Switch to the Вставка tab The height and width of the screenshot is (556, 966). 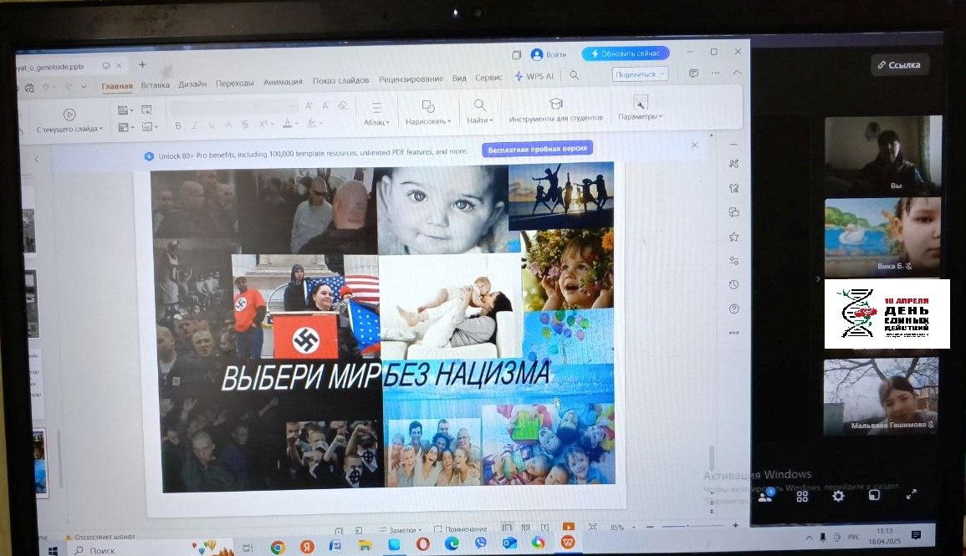pyautogui.click(x=156, y=85)
